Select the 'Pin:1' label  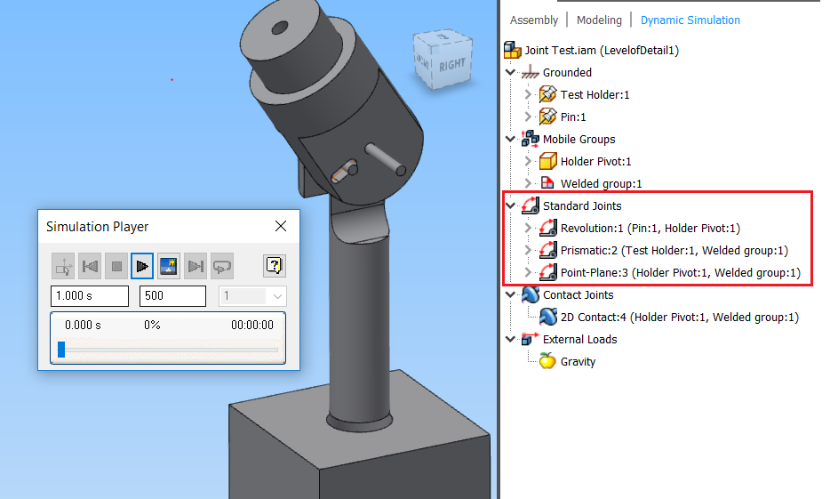573,117
